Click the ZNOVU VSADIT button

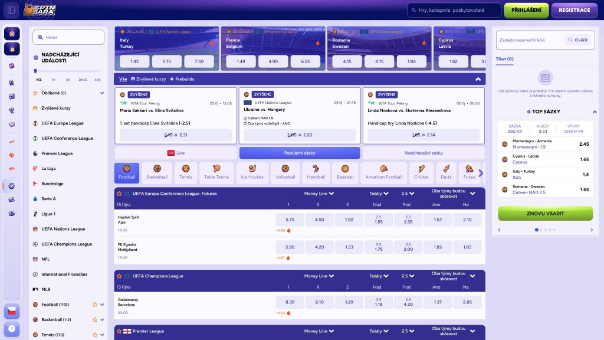point(545,213)
